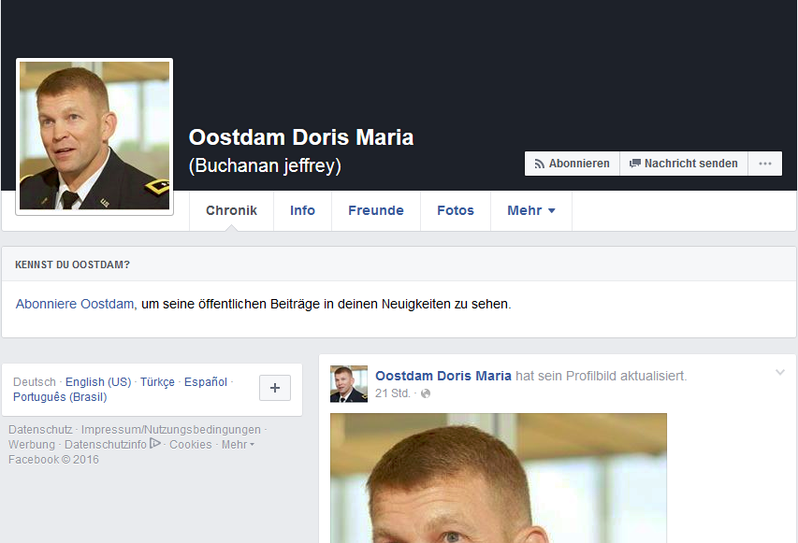
Task: Switch language to English (US)
Action: pos(98,382)
